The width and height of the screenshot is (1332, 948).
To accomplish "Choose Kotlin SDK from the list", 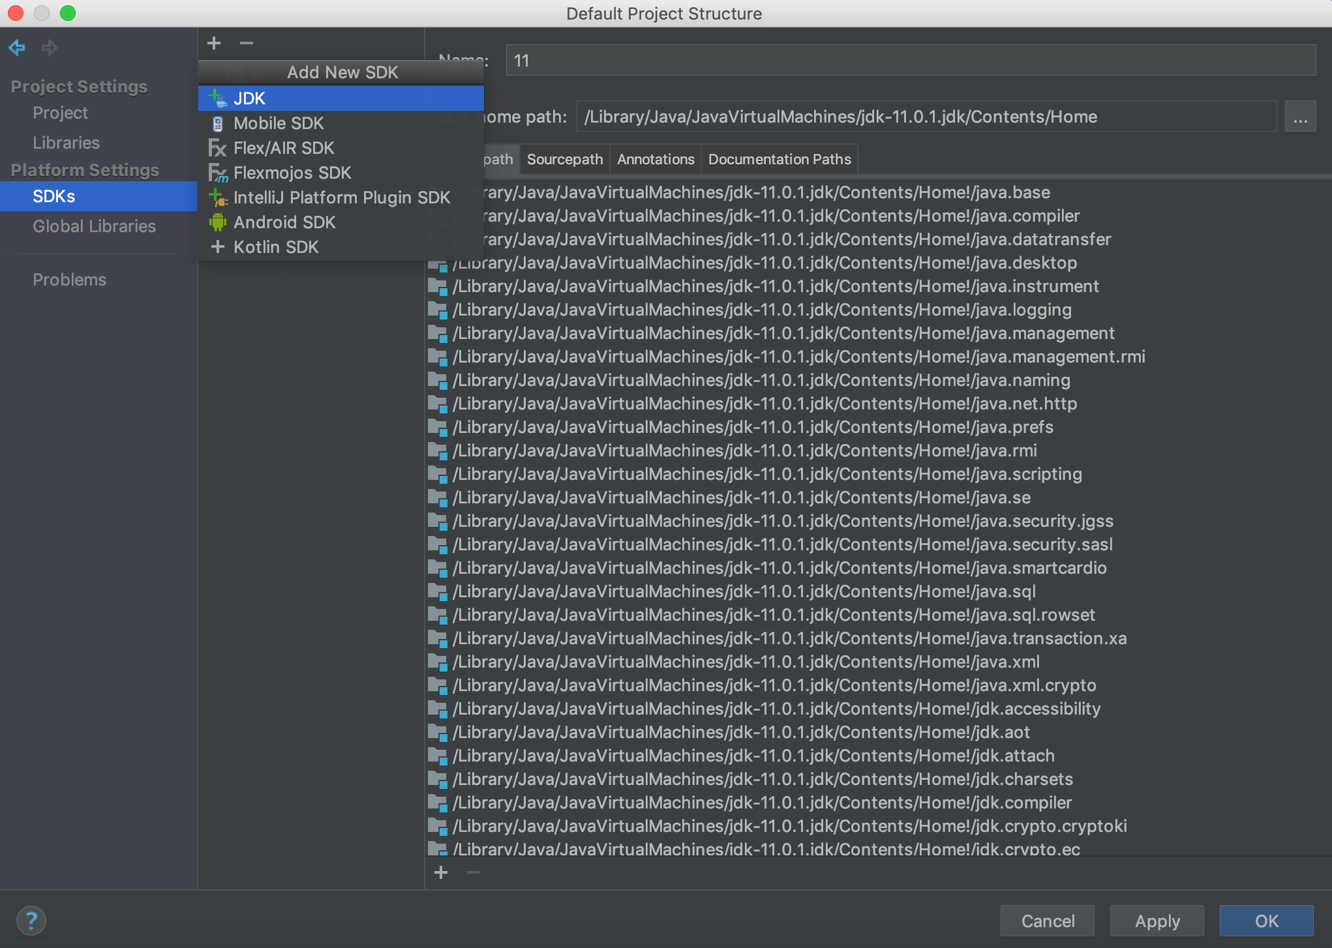I will point(341,247).
